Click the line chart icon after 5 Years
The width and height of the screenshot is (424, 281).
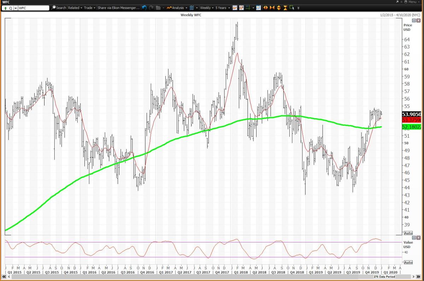click(x=235, y=8)
